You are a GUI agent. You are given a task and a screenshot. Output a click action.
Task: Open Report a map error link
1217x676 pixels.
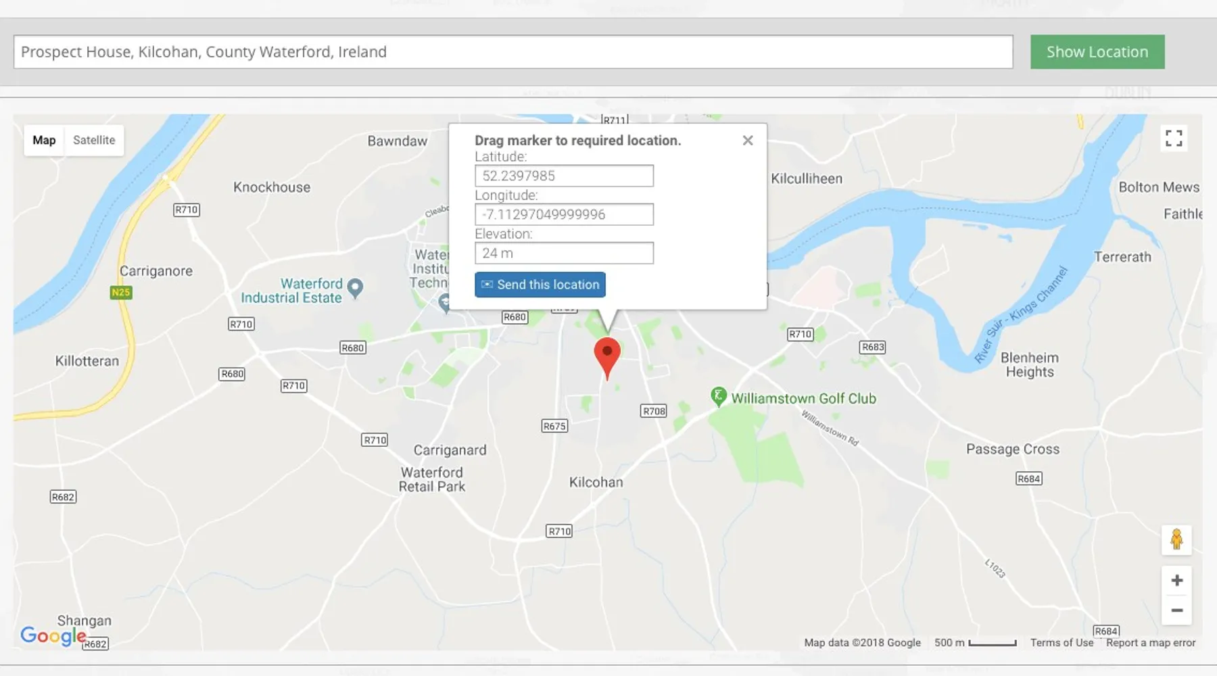coord(1151,643)
